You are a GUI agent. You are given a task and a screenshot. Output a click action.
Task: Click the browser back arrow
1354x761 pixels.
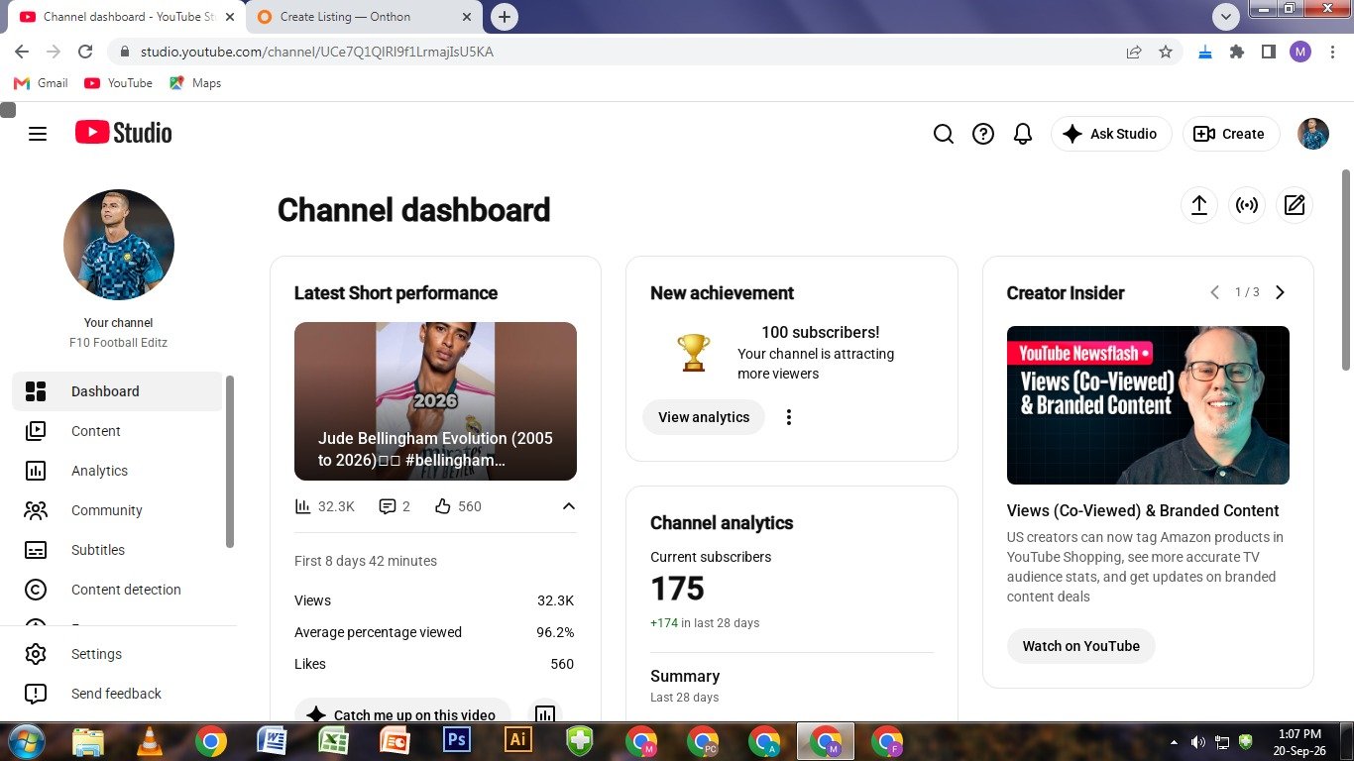(22, 52)
